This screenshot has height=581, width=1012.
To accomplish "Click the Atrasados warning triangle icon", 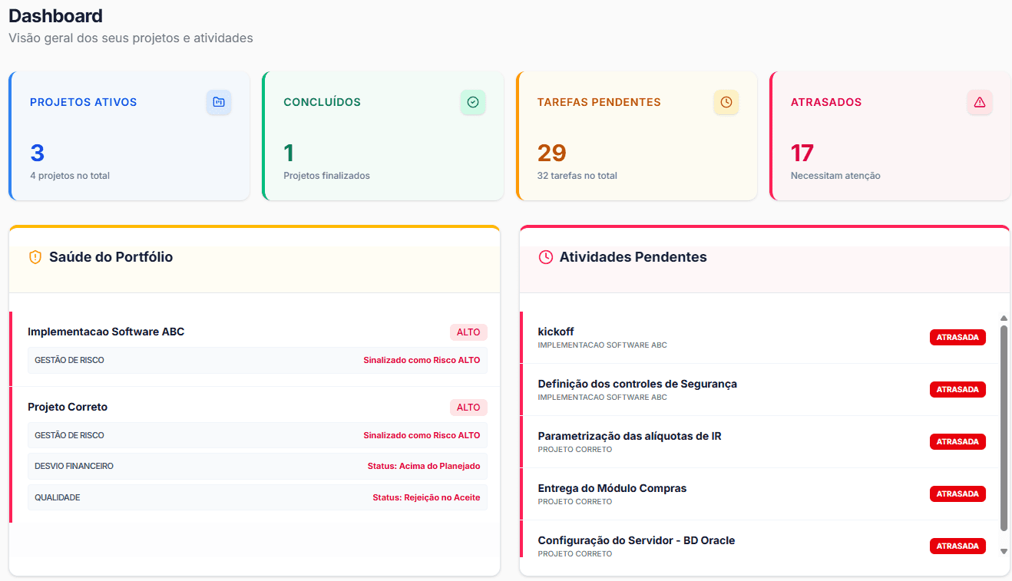I will (x=980, y=102).
